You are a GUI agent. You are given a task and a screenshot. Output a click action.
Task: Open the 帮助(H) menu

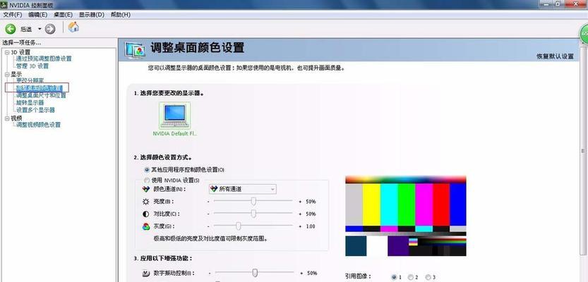121,15
